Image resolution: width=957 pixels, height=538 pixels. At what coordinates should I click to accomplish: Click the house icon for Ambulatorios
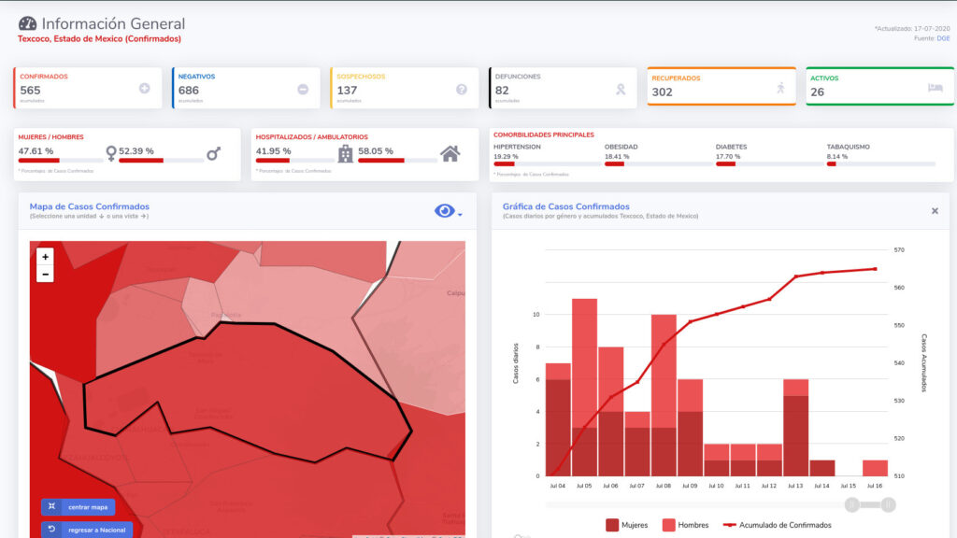tap(450, 153)
